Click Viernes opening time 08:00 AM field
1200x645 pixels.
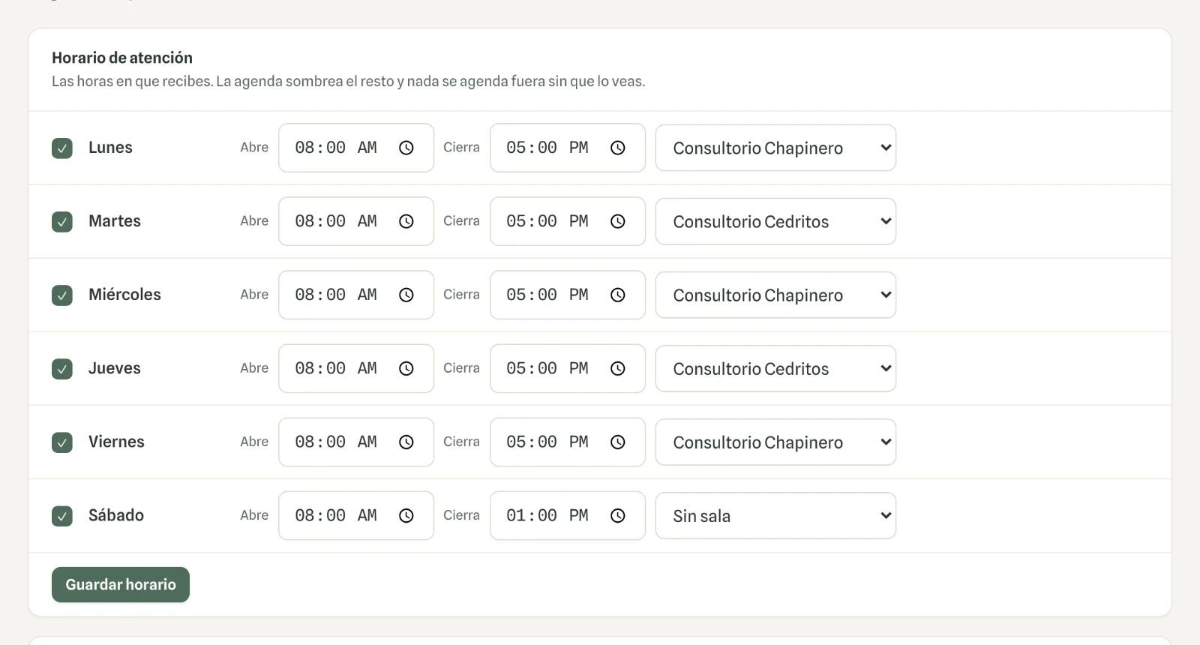(x=356, y=442)
